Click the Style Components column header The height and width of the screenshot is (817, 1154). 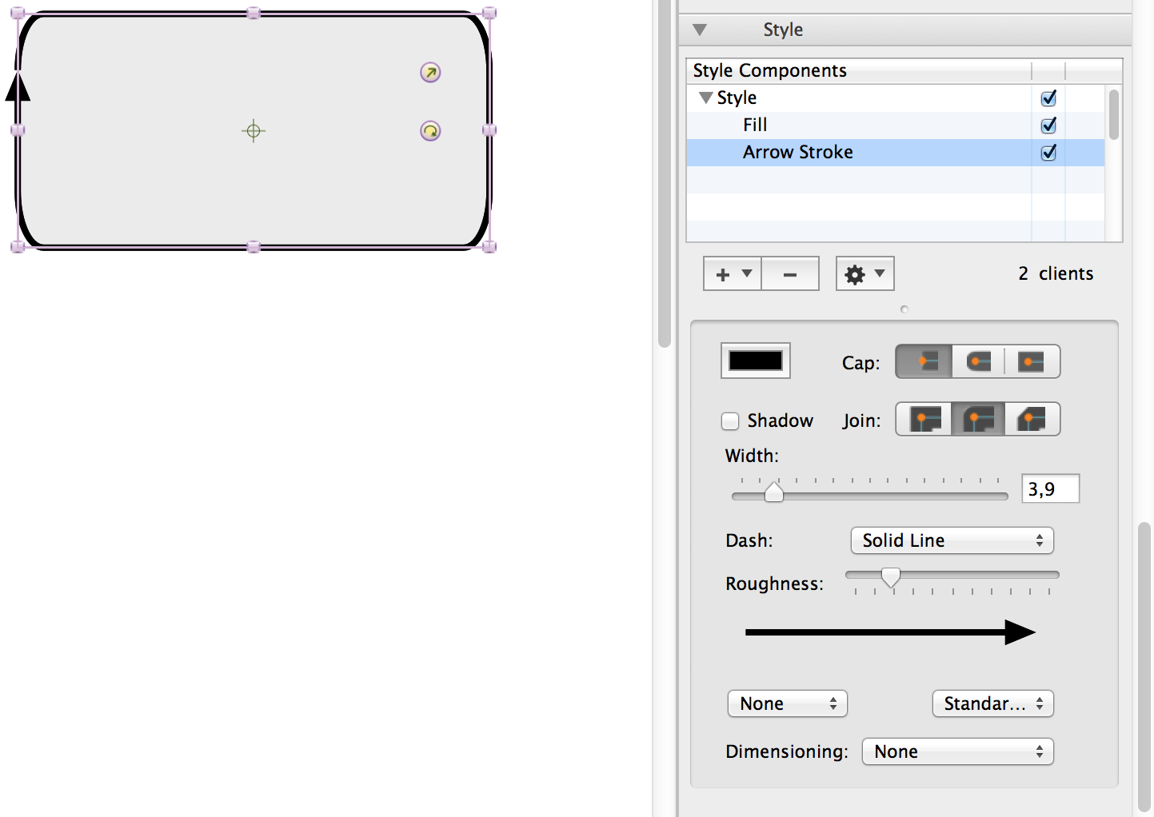859,70
